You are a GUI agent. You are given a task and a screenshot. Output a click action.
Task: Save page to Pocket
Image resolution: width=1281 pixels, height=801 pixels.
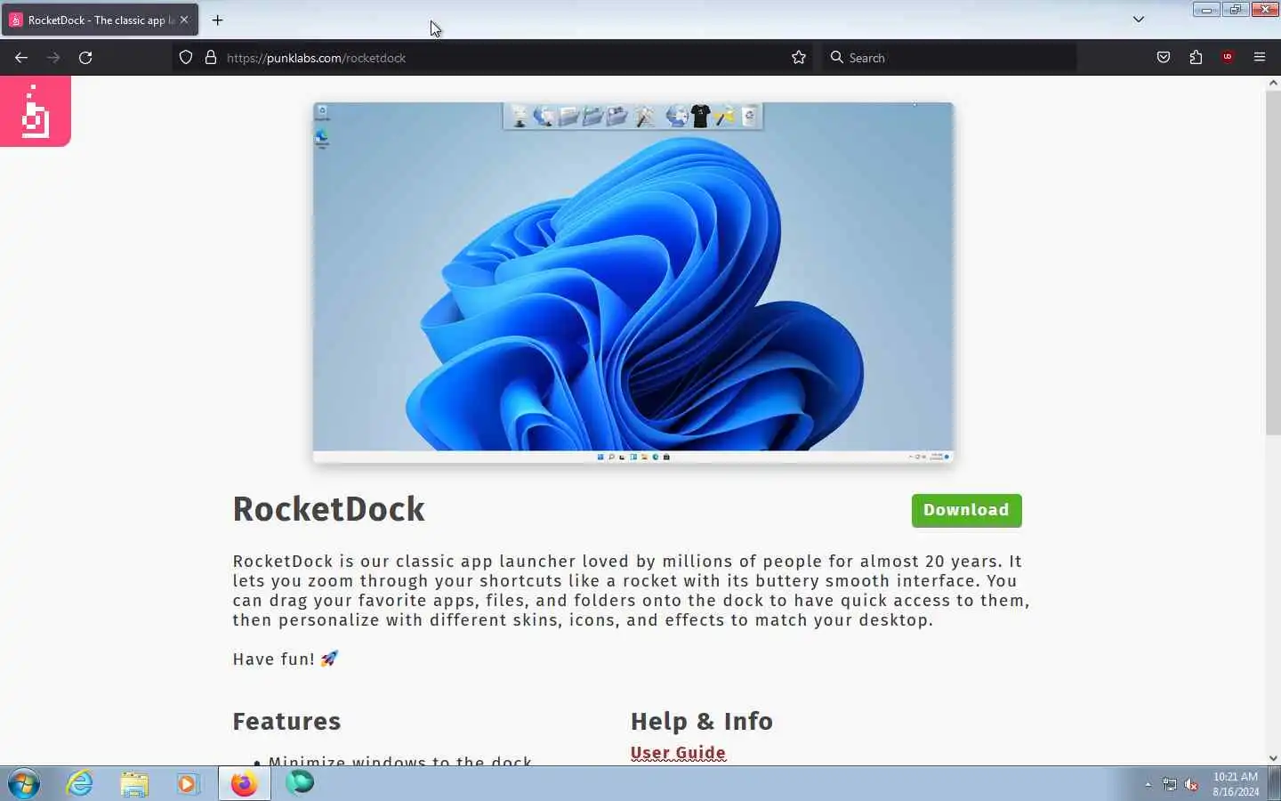click(1164, 58)
